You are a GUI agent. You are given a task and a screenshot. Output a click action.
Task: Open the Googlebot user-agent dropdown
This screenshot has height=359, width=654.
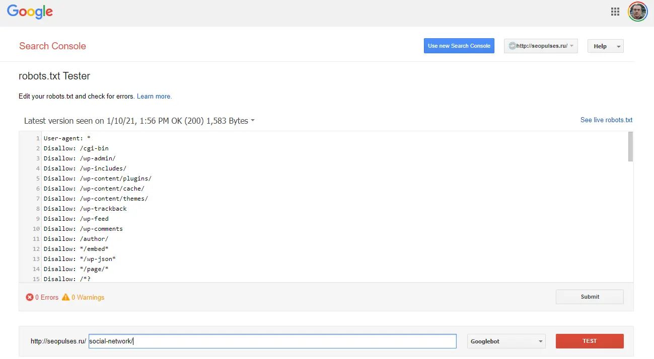click(x=506, y=341)
